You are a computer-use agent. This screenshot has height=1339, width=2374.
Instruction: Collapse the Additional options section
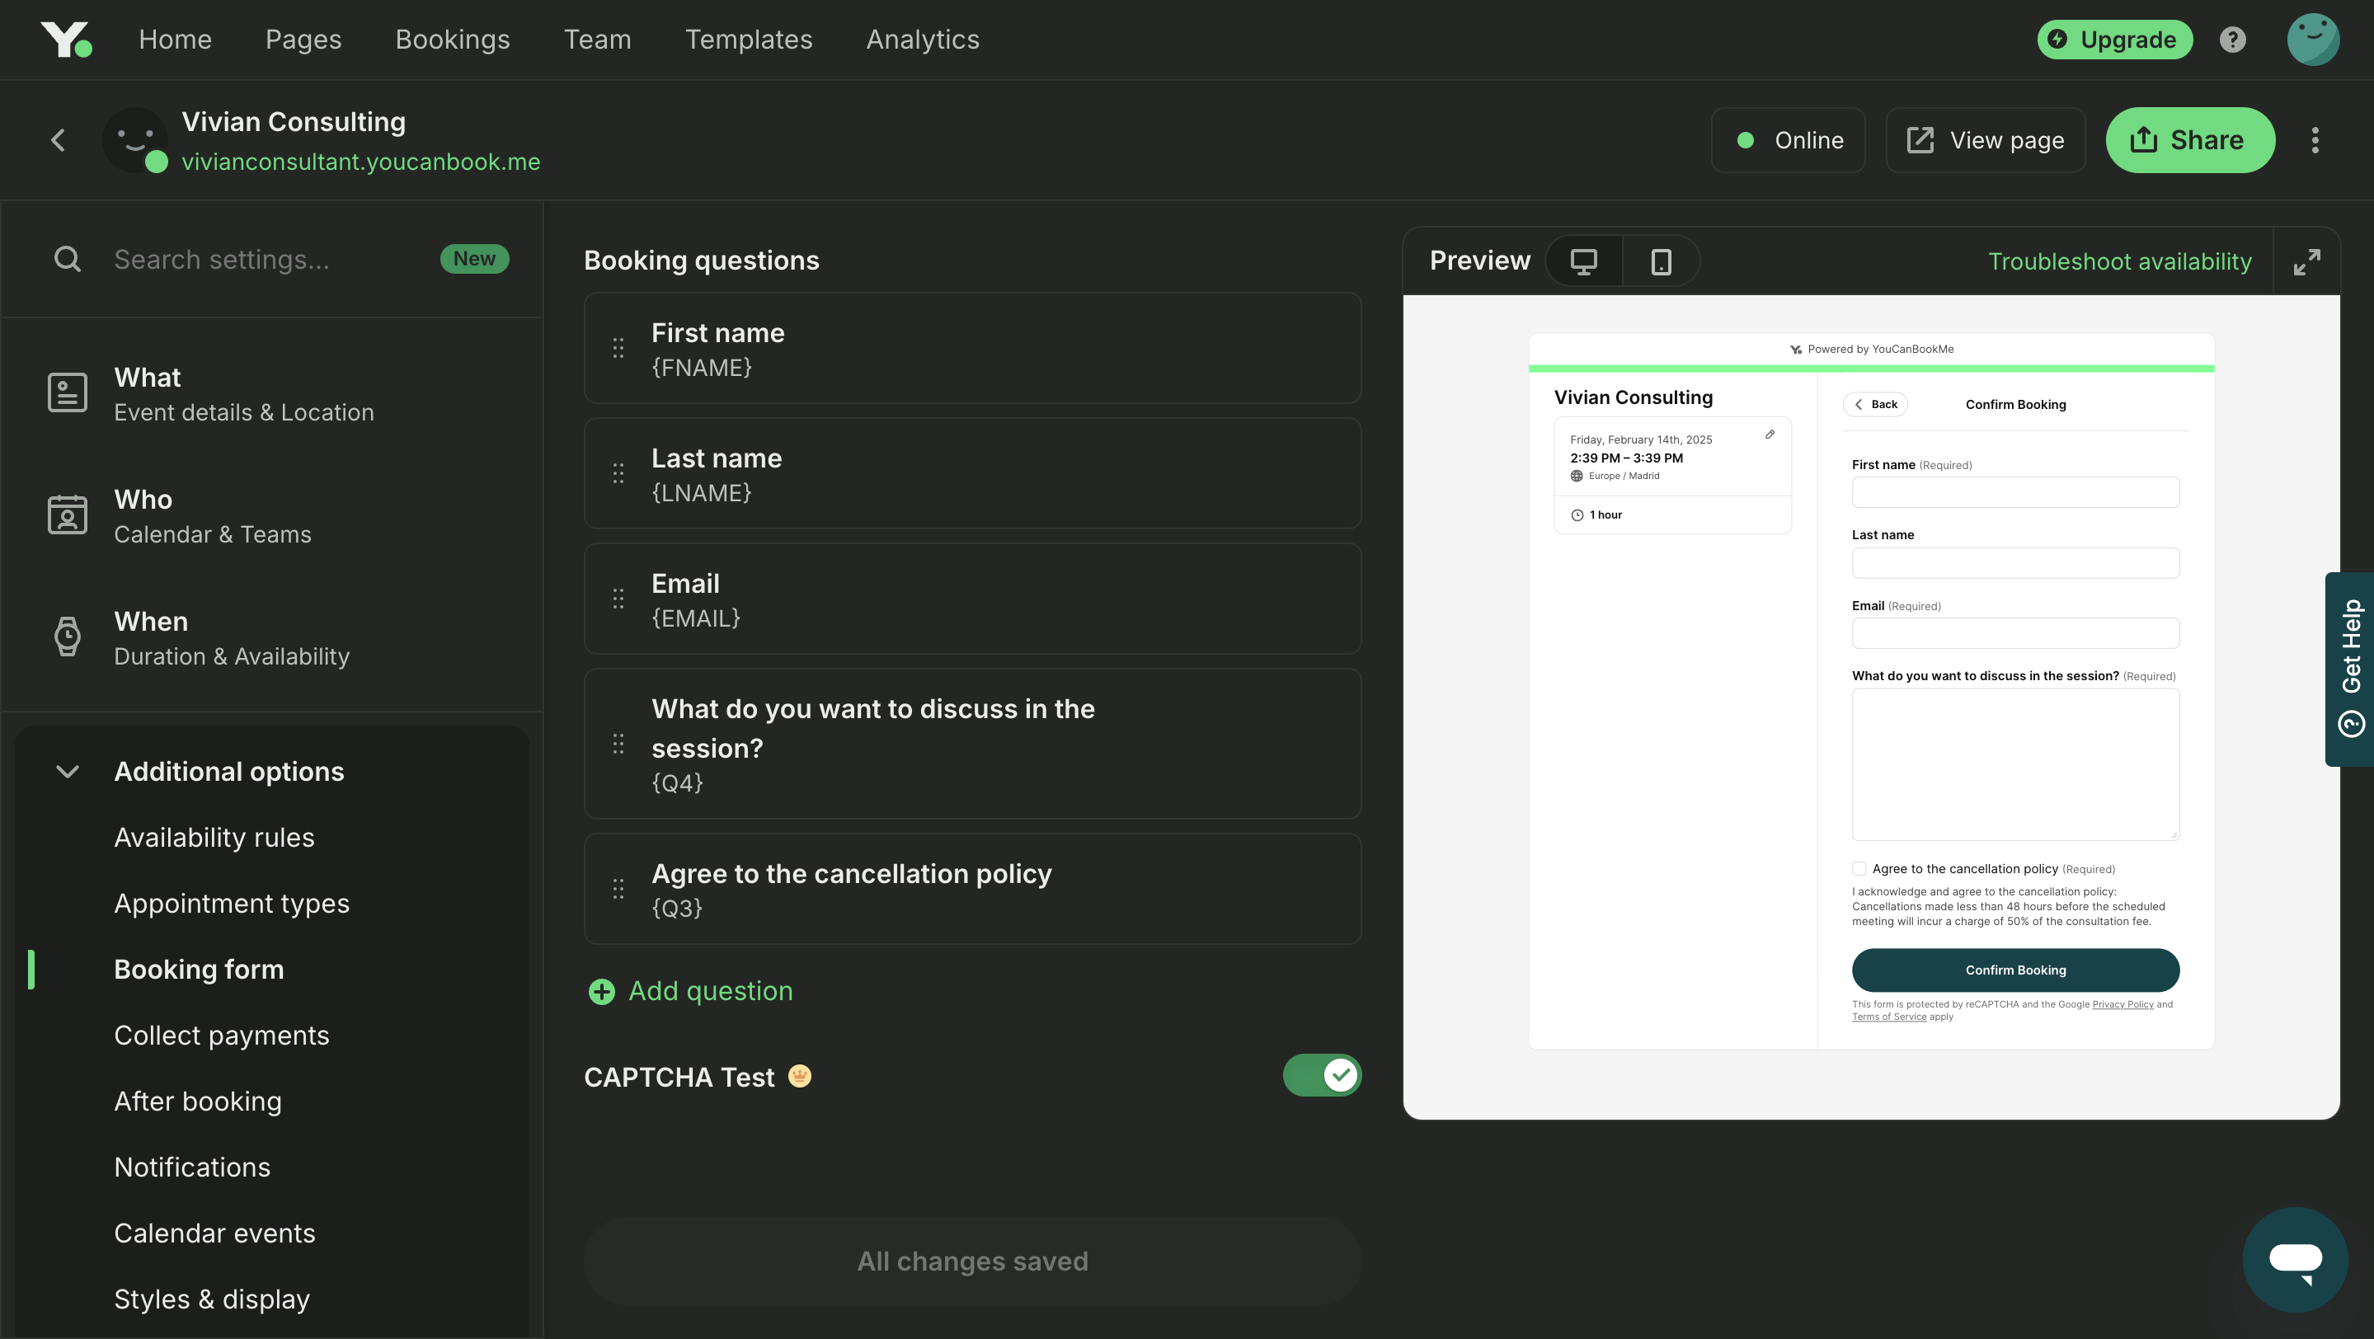coord(68,772)
